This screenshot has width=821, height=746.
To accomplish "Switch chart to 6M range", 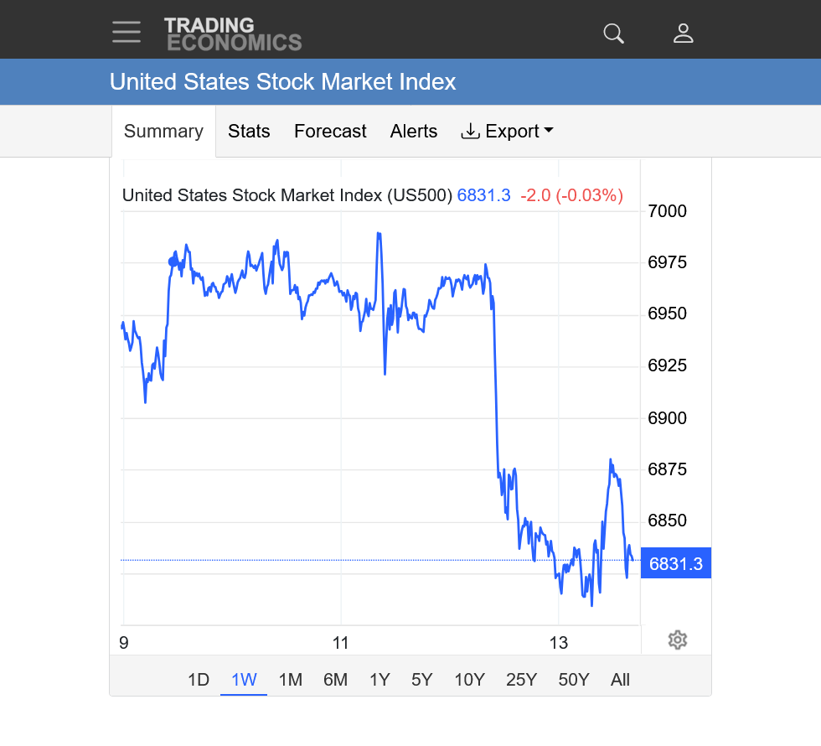I will pos(335,680).
